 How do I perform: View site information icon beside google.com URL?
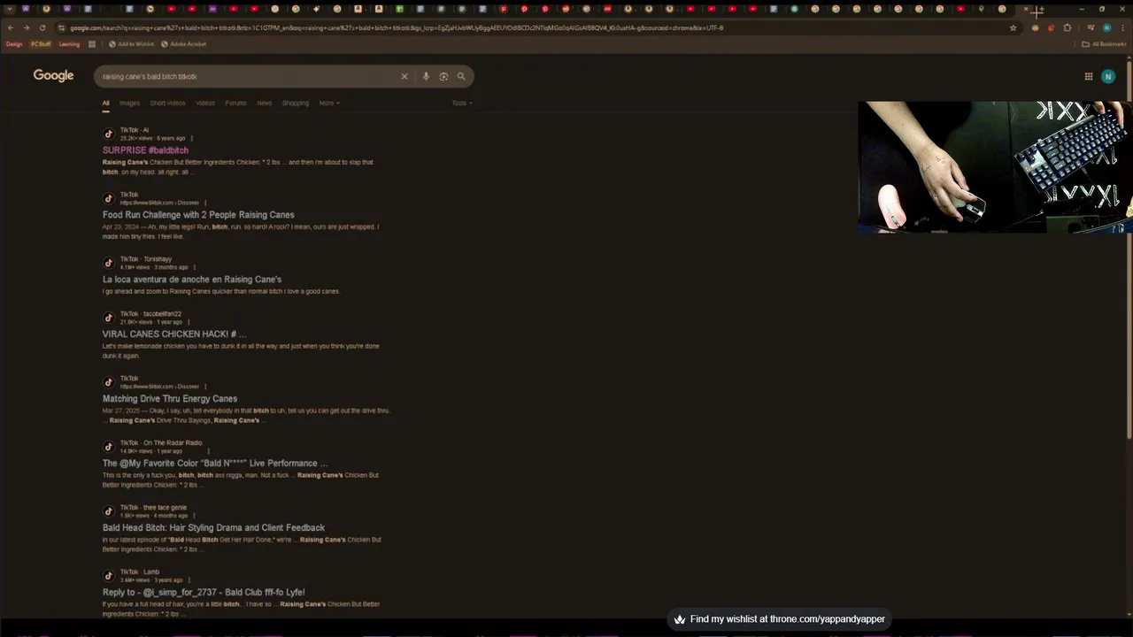point(61,27)
